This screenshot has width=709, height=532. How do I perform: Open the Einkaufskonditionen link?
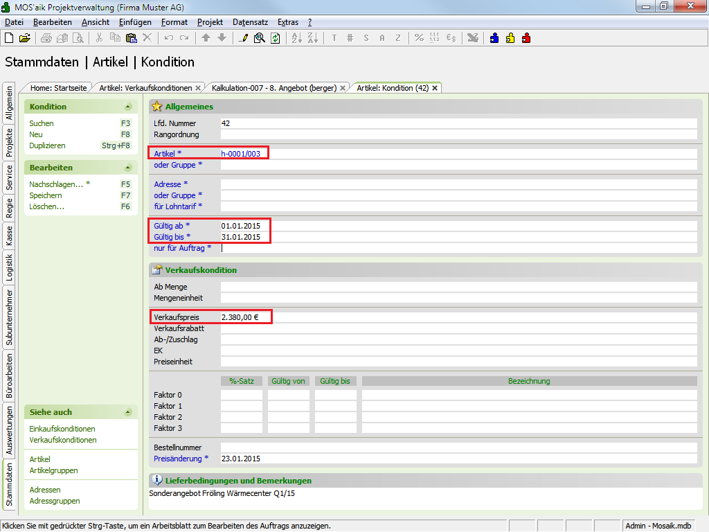click(62, 429)
